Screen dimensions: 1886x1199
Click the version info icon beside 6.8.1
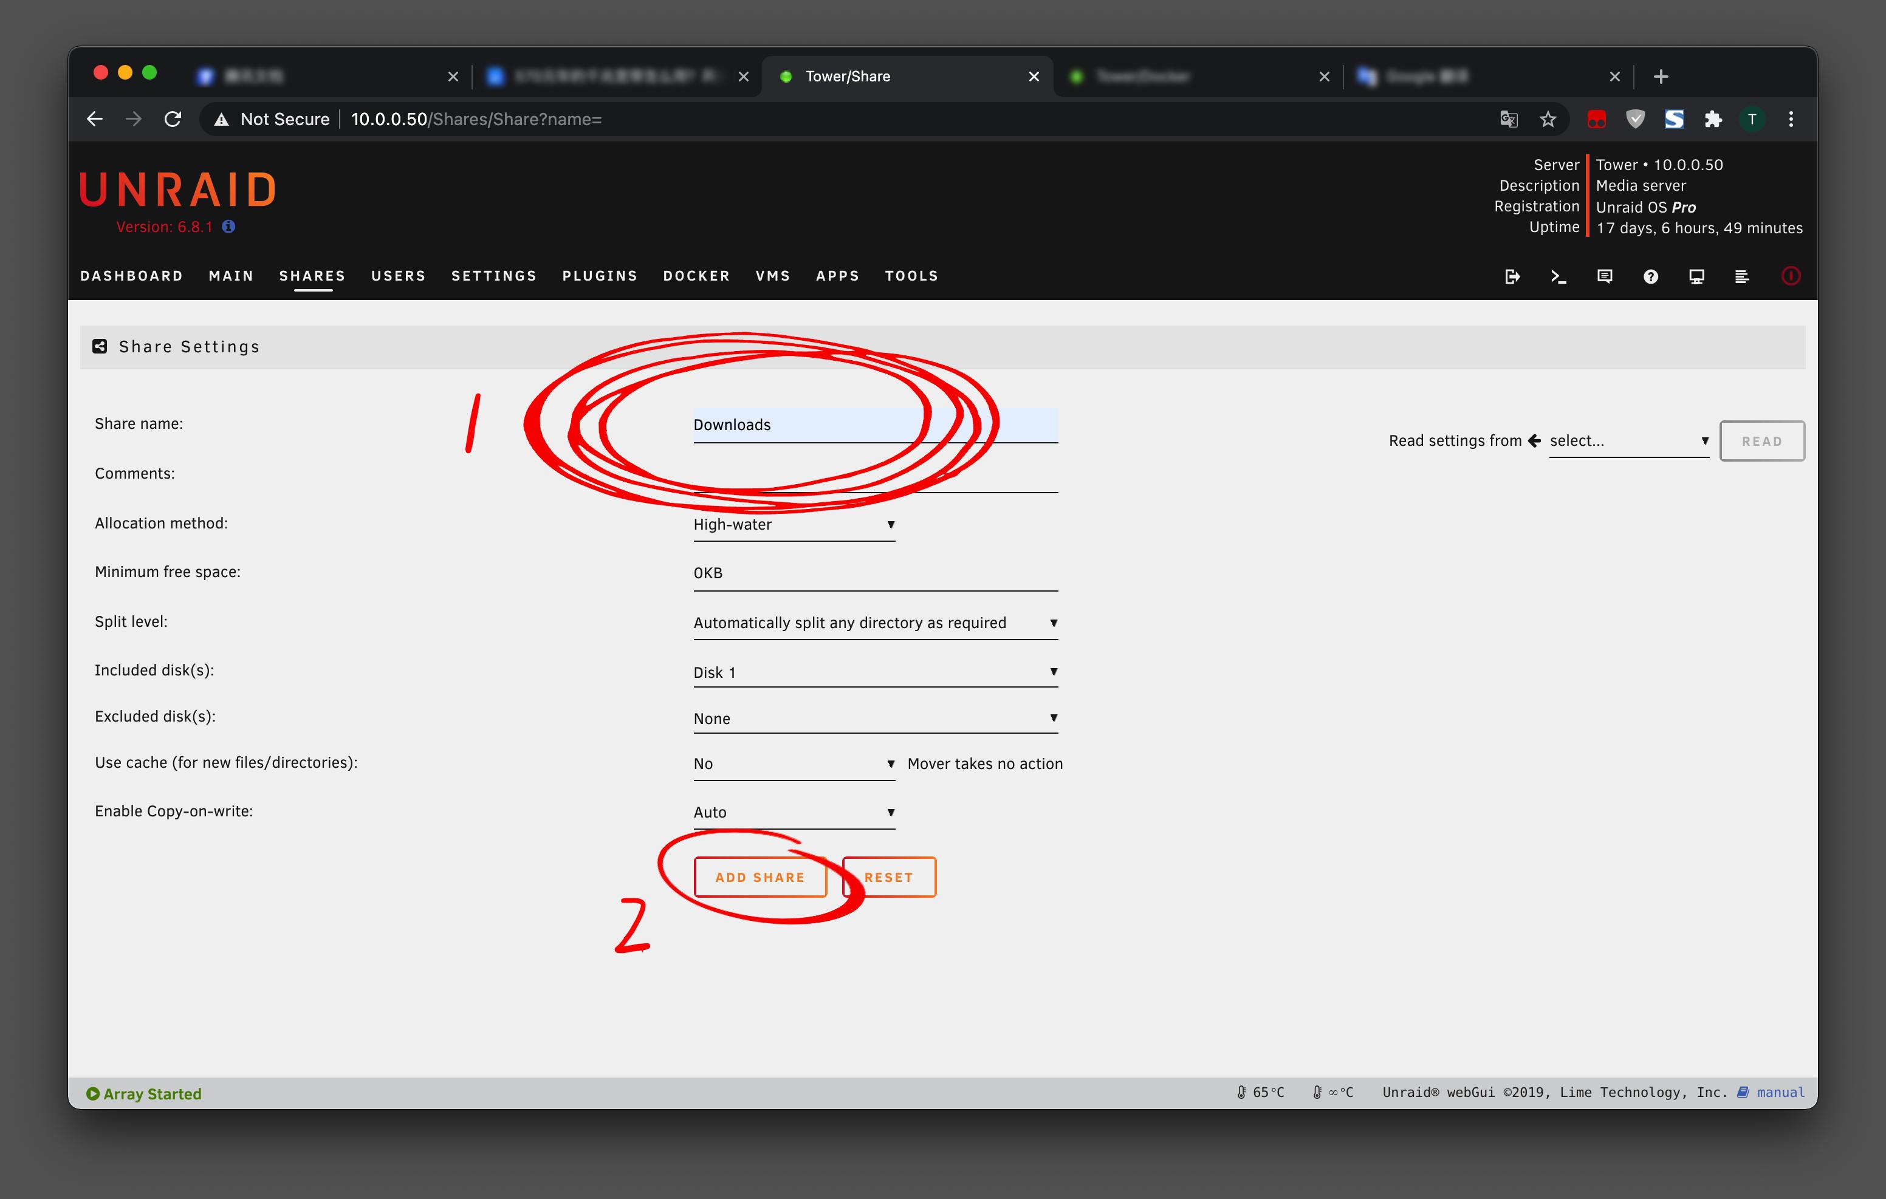tap(228, 227)
